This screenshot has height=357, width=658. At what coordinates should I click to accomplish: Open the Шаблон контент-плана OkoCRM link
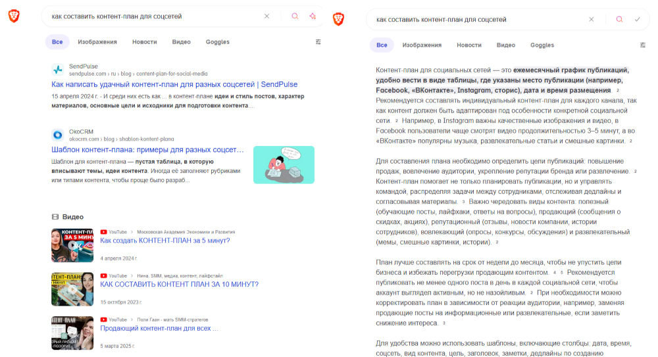[x=147, y=150]
